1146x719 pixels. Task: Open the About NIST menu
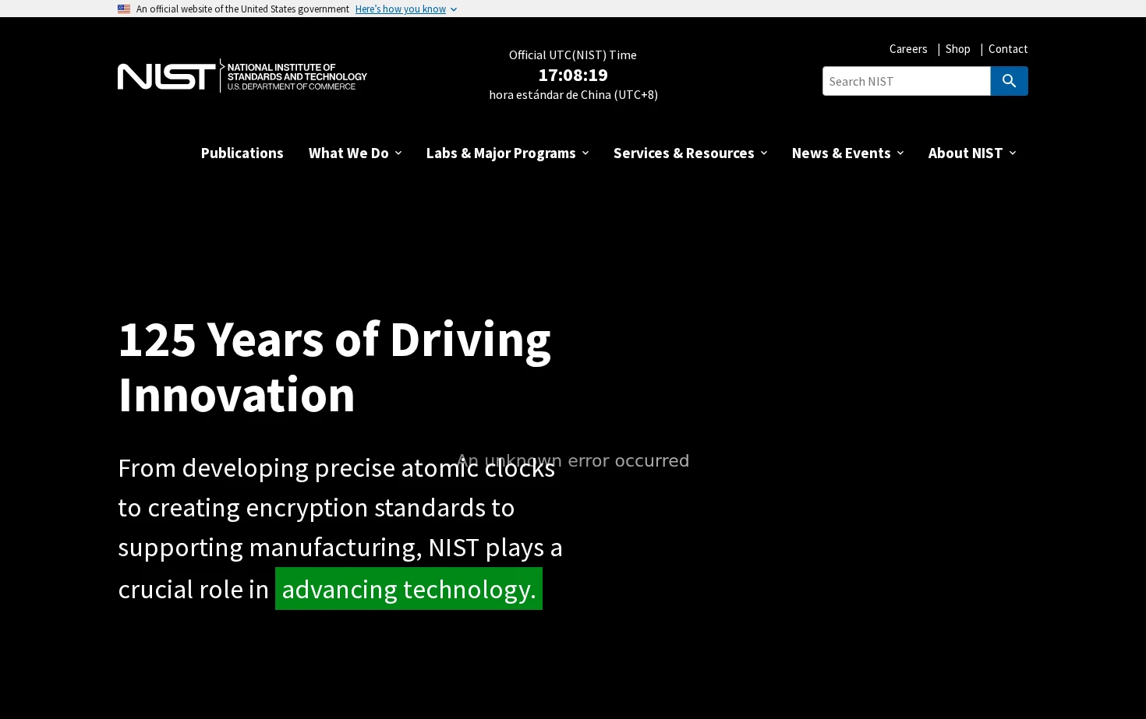tap(965, 153)
